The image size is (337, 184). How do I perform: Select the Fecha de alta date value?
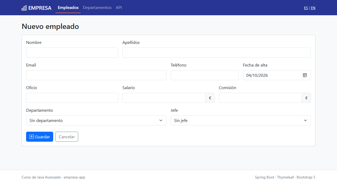(x=257, y=75)
